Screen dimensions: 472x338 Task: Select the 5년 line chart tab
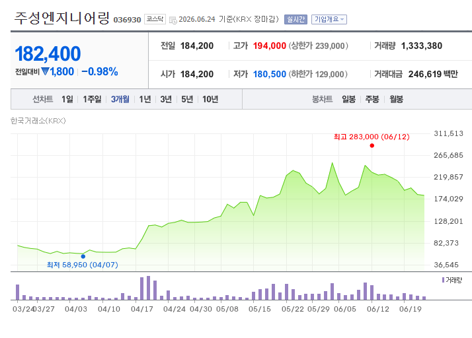click(187, 99)
